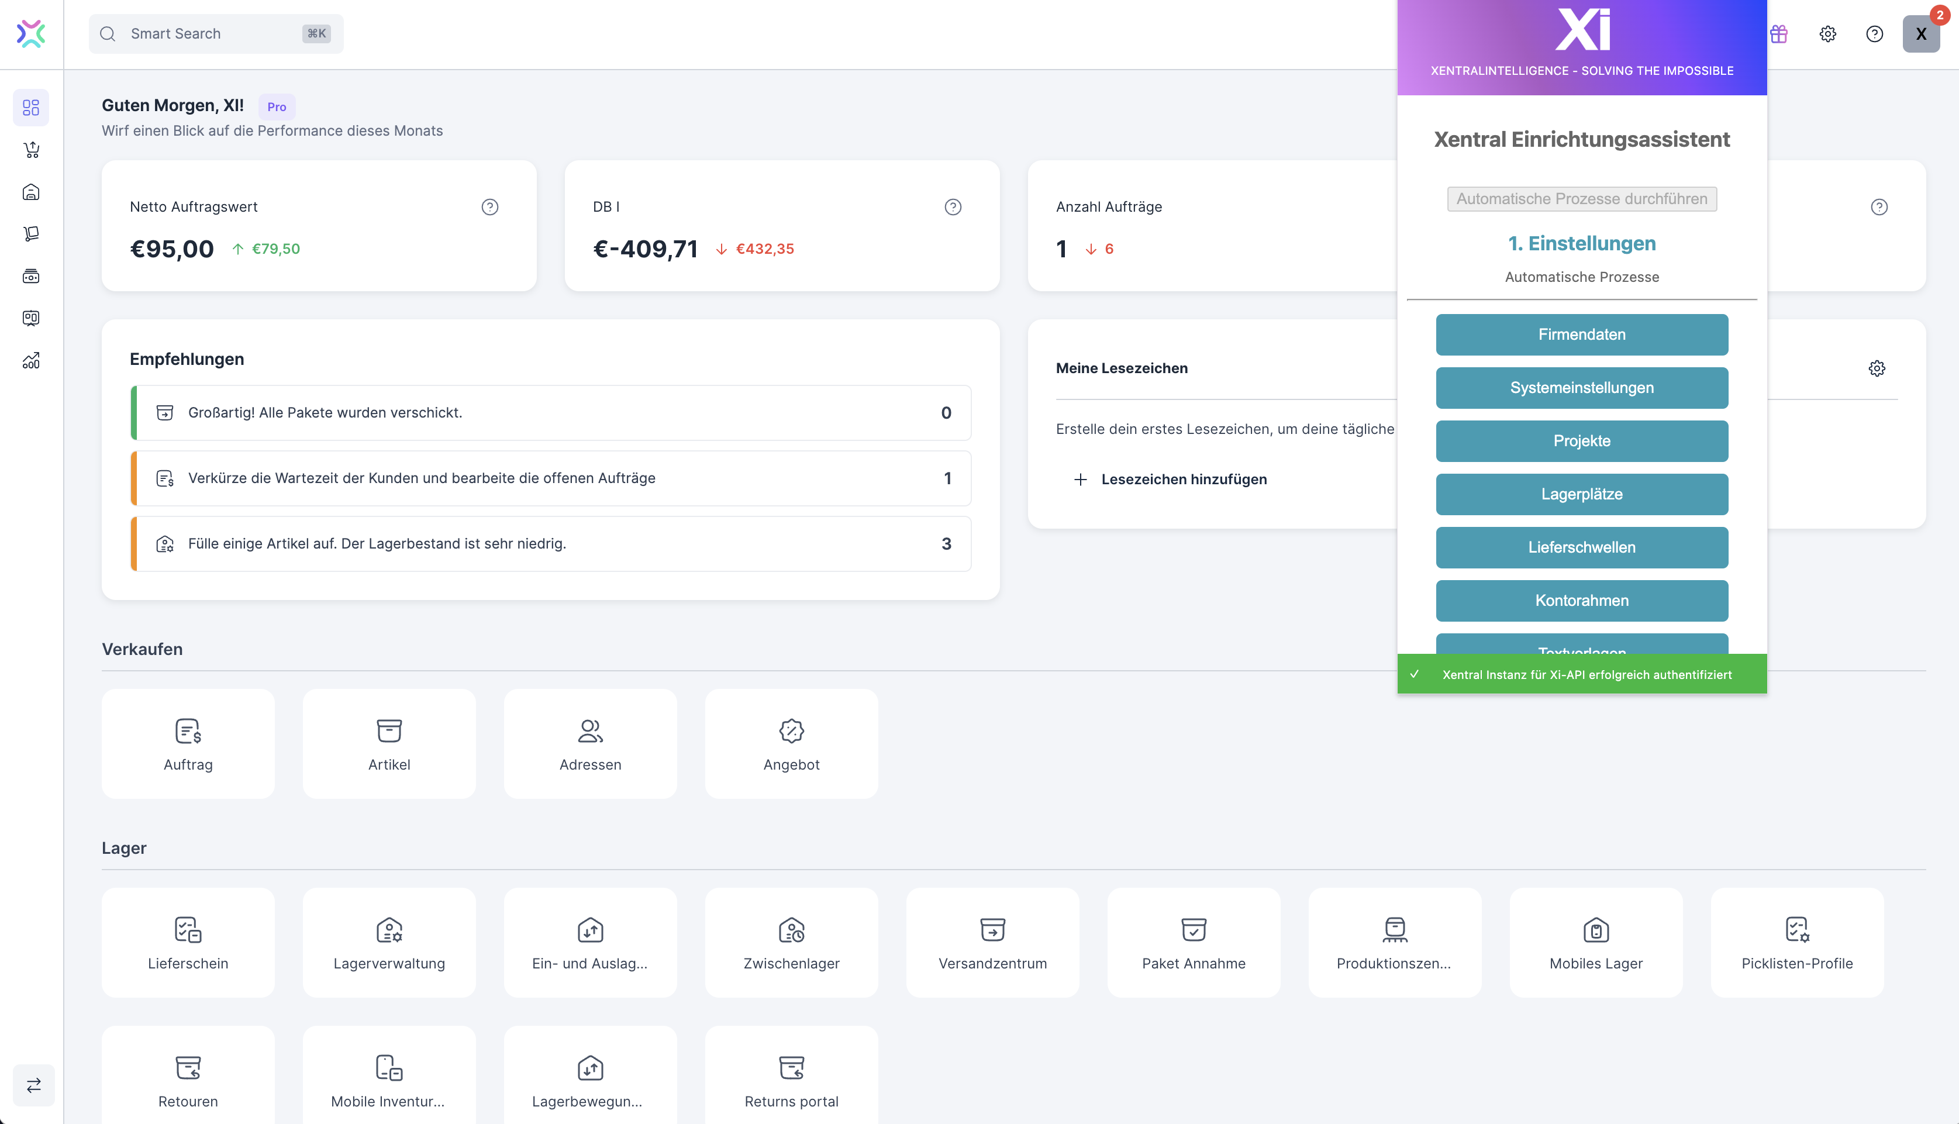Select Systemeinstellungen in the setup assistant
The width and height of the screenshot is (1959, 1124).
click(x=1581, y=388)
